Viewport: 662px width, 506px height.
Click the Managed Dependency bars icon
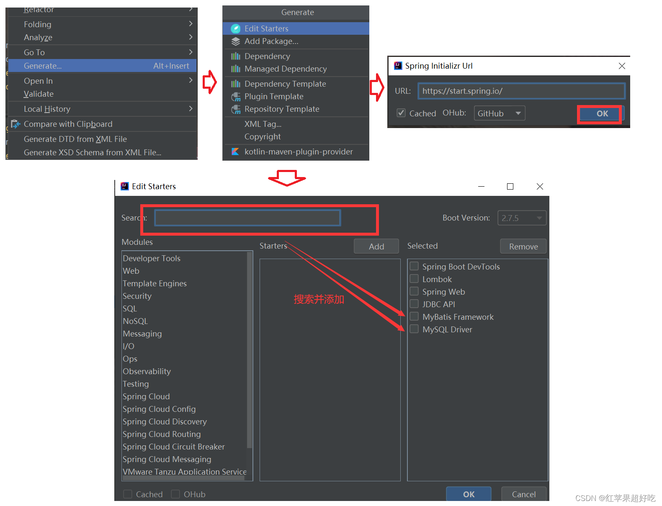(236, 69)
